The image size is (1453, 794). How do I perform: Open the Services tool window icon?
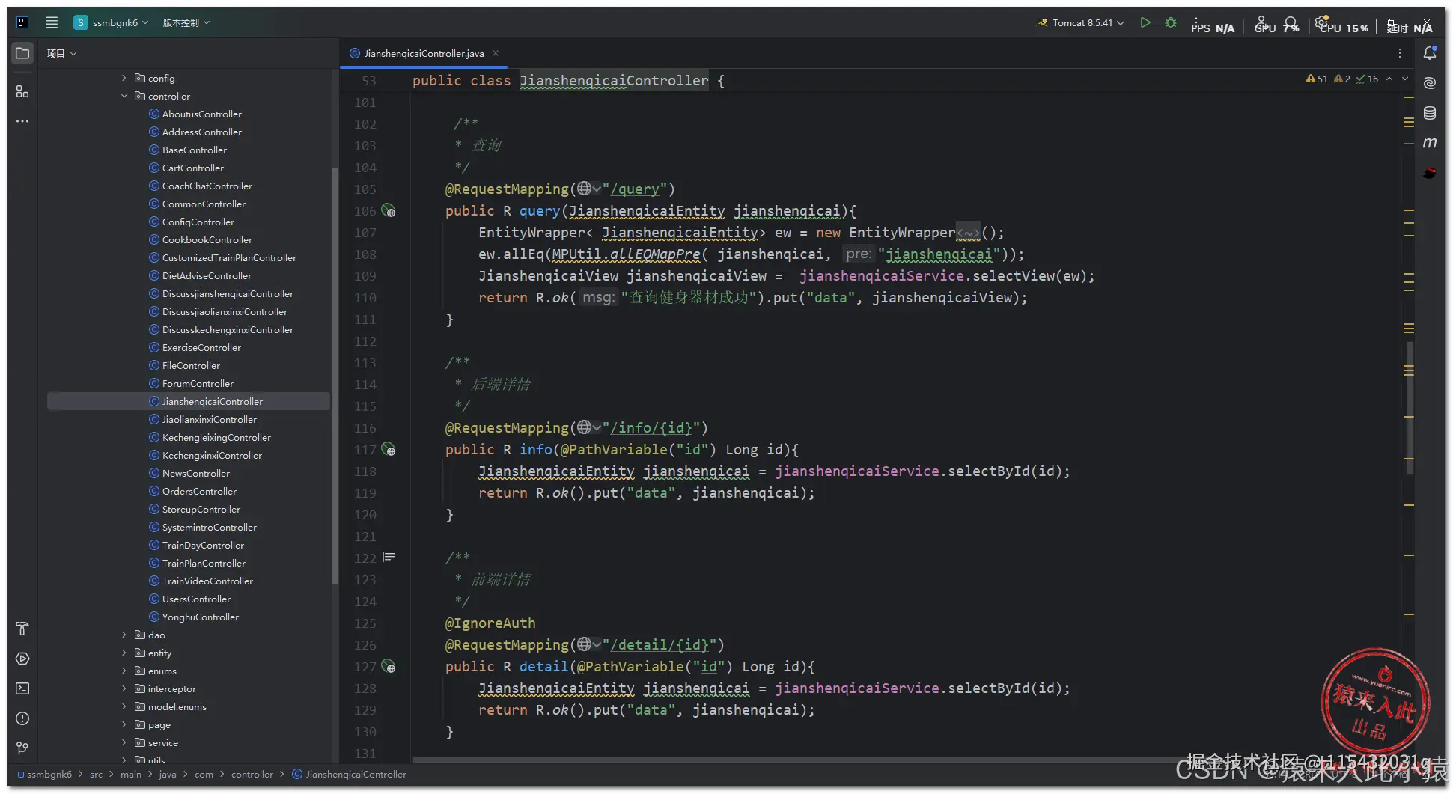[x=22, y=659]
